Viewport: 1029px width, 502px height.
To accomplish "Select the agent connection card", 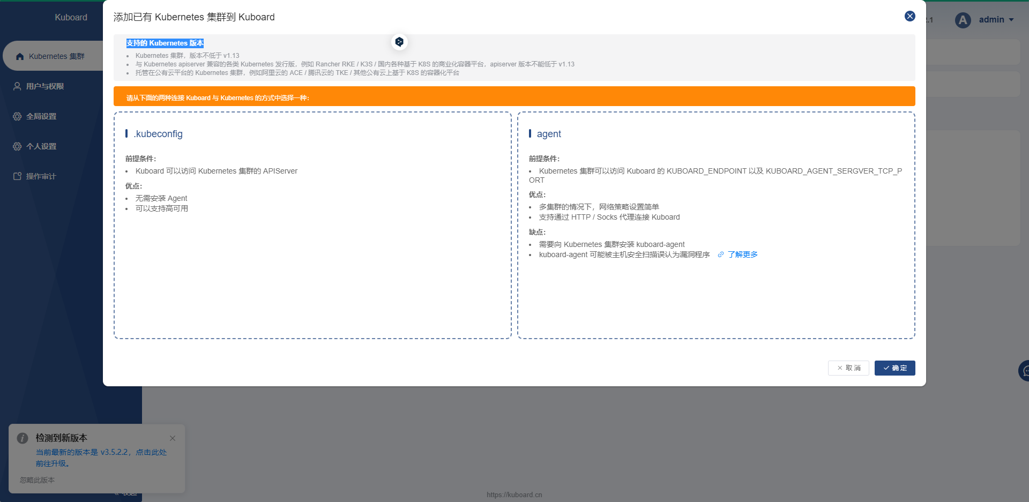I will [716, 225].
